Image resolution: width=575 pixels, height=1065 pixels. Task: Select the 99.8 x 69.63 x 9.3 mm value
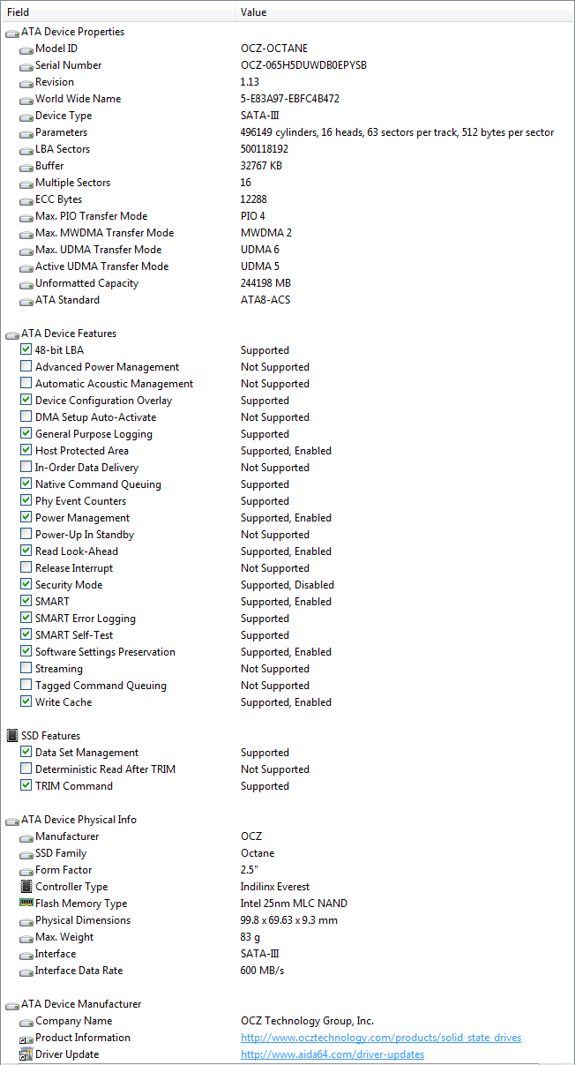pyautogui.click(x=288, y=920)
